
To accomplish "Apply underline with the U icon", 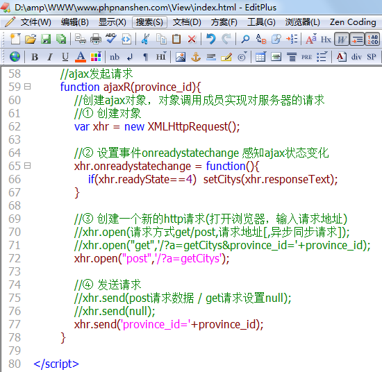I will pos(65,57).
